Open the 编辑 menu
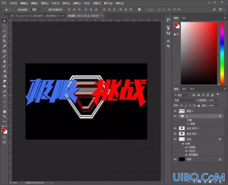This screenshot has width=228, height=185. (24, 3)
